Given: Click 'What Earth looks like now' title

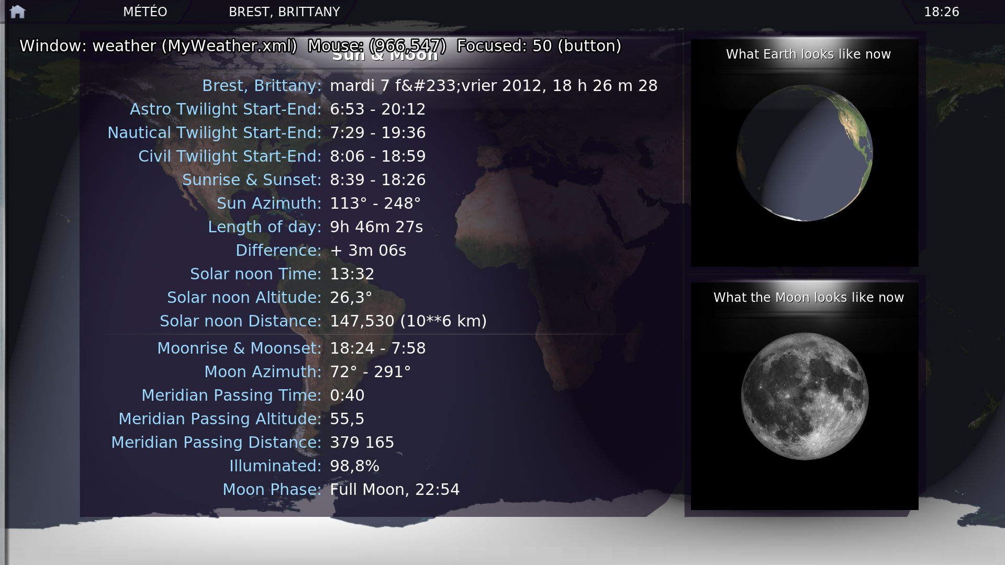Looking at the screenshot, I should pos(808,54).
